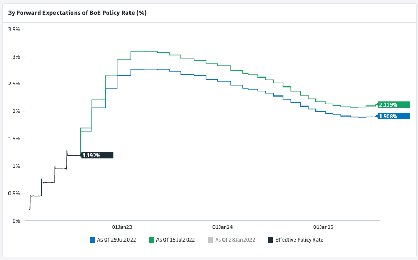Click the 2.5% y-axis label

coord(14,84)
